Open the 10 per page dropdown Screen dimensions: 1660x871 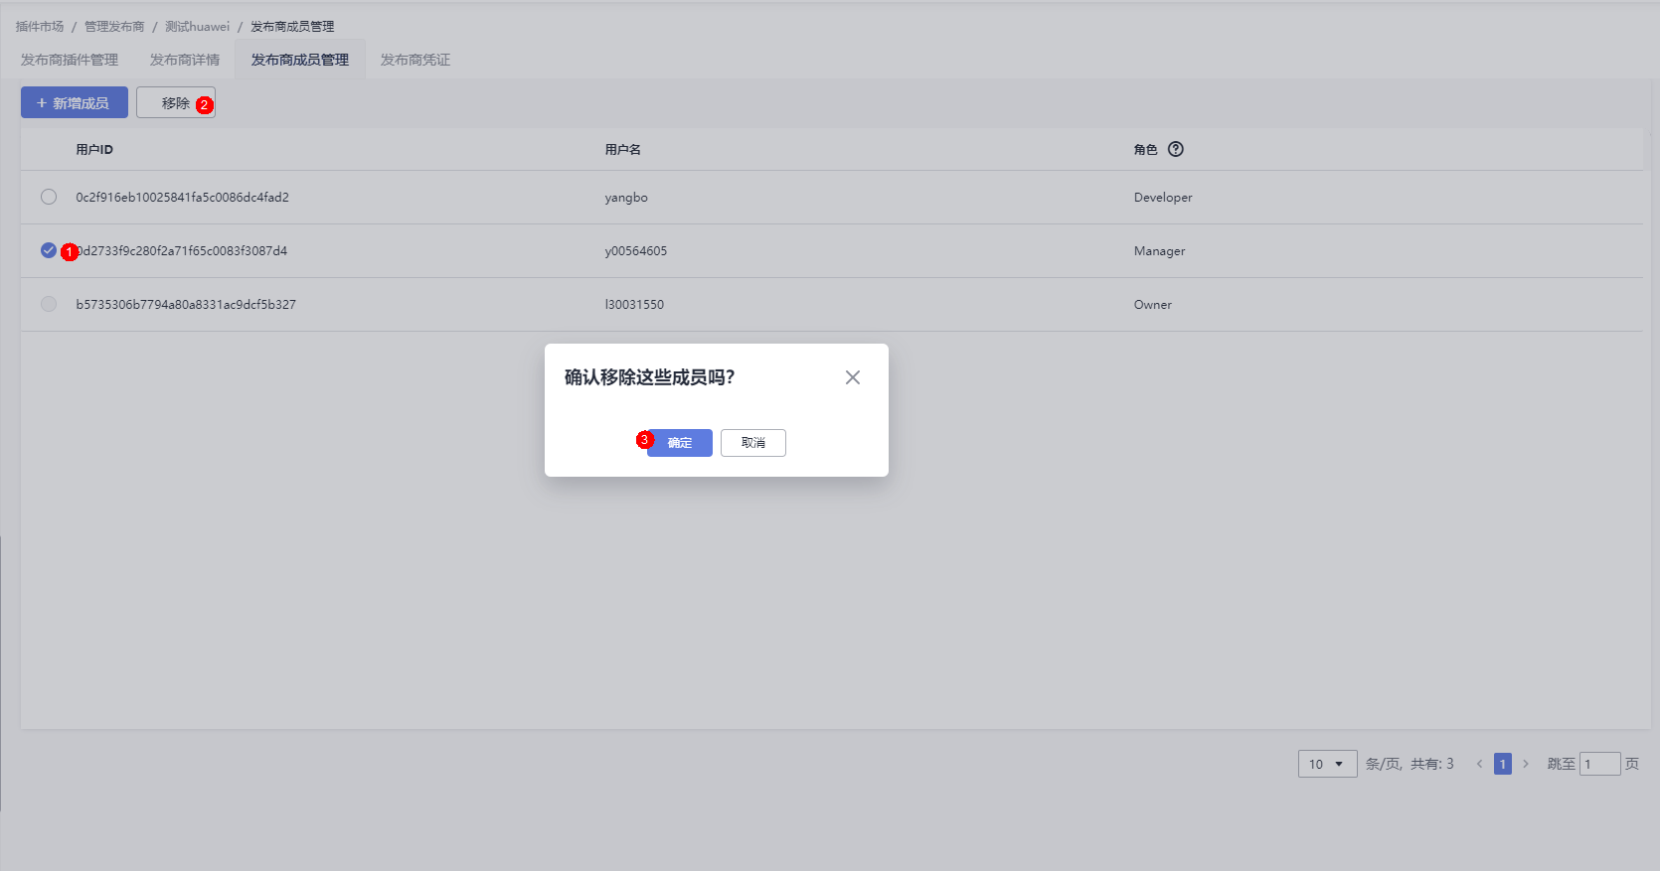[x=1327, y=764]
